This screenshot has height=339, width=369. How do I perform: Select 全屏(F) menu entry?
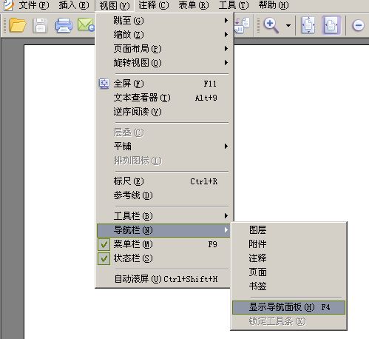163,84
